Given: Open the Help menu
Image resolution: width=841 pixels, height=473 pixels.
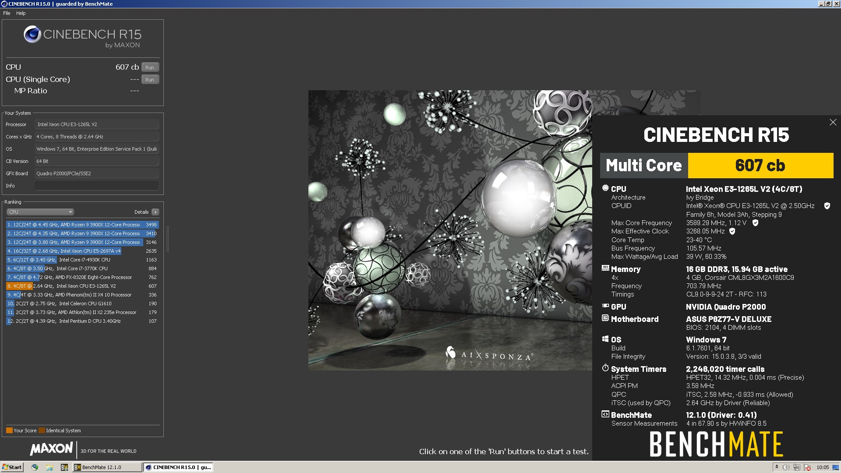Looking at the screenshot, I should 21,13.
